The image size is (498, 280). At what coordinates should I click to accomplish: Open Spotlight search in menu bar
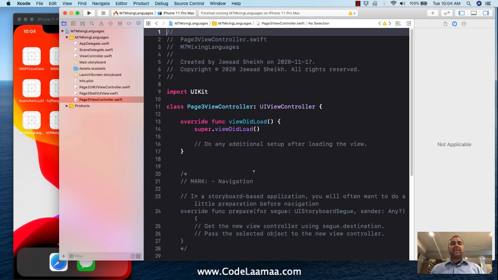[469, 3]
